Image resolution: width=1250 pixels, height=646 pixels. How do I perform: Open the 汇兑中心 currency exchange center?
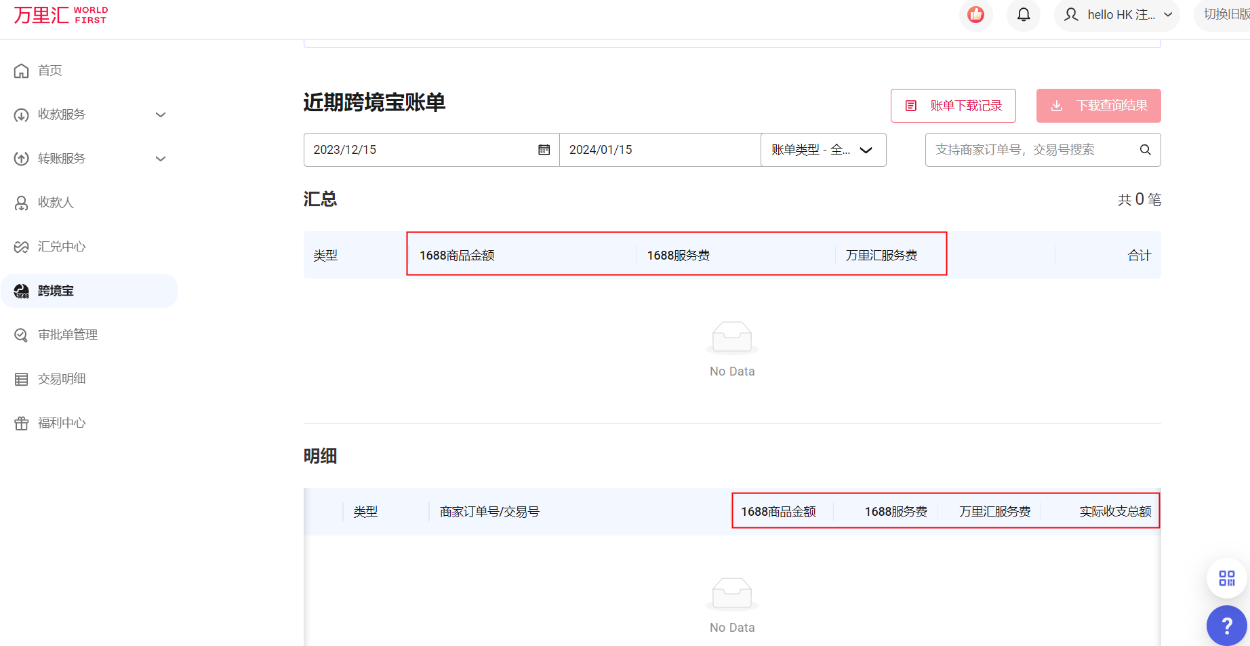pos(61,246)
